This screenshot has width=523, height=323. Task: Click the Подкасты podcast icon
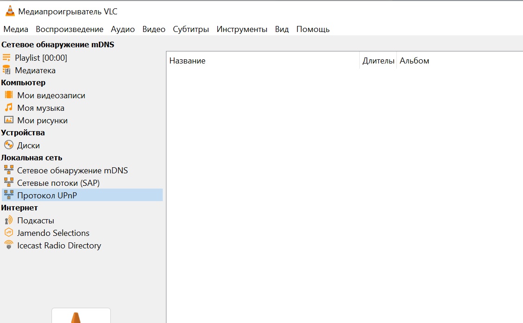[x=9, y=220]
